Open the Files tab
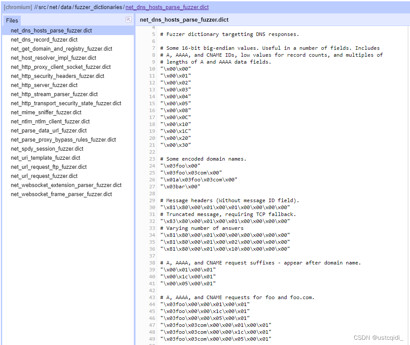 (12, 20)
